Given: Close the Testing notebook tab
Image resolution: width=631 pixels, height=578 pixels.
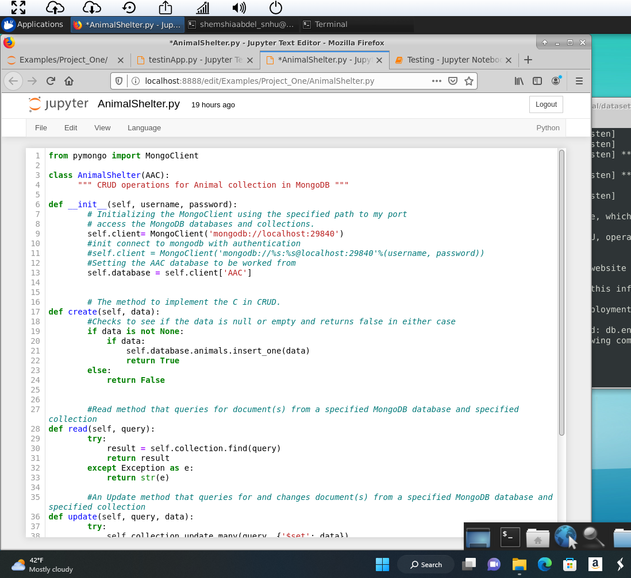Looking at the screenshot, I should [x=509, y=60].
